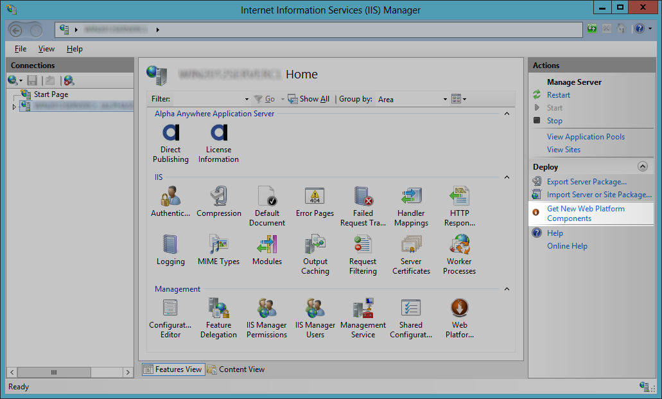
Task: Open Worker Processes feature
Action: click(x=459, y=255)
